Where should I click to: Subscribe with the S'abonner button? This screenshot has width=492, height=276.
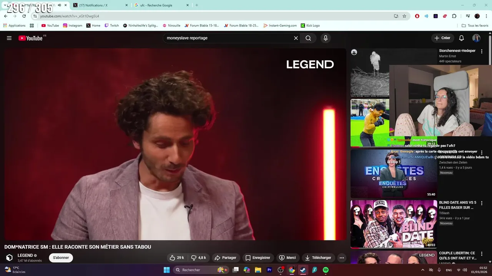click(61, 258)
